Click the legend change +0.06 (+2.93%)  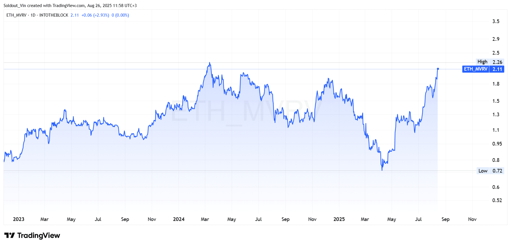click(x=95, y=15)
